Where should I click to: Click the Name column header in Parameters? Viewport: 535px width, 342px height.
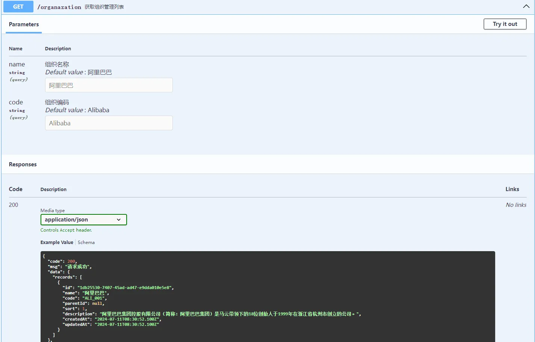16,49
